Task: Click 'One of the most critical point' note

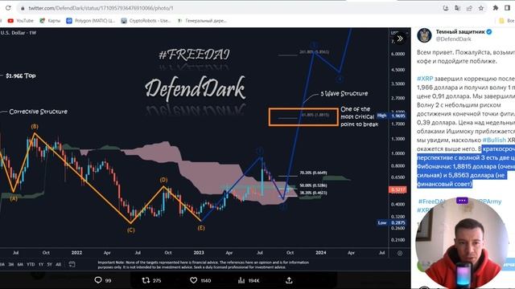Action: click(x=360, y=116)
